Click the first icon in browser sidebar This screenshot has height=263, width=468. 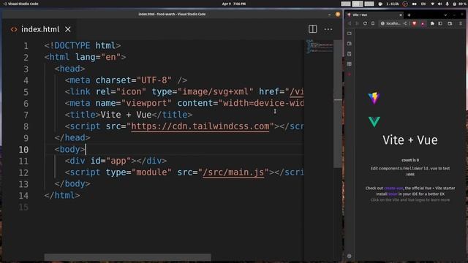click(350, 34)
